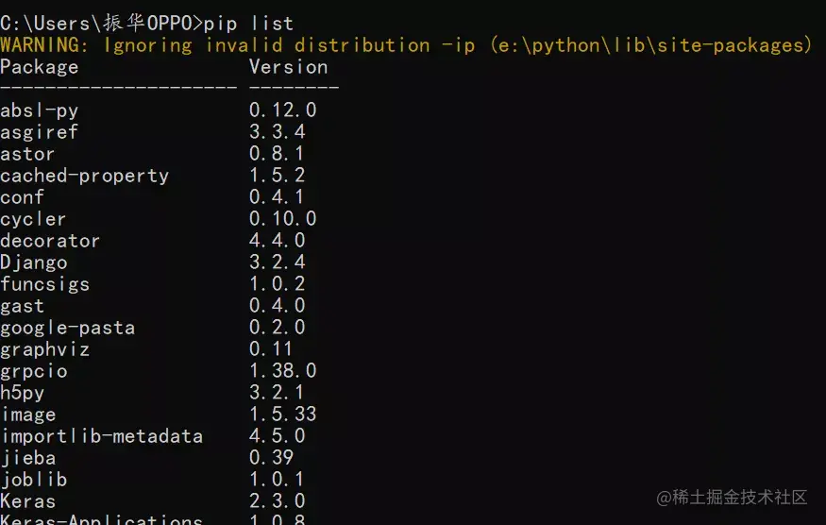Viewport: 826px width, 525px height.
Task: Select the absl-py package name
Action: (40, 110)
